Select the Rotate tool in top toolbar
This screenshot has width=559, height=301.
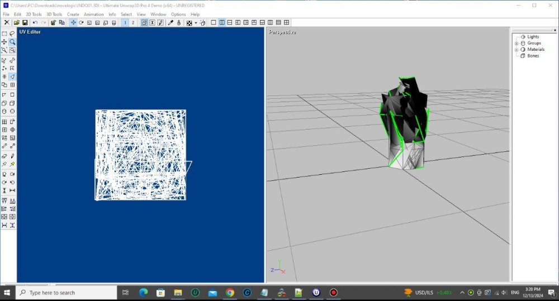tap(81, 23)
